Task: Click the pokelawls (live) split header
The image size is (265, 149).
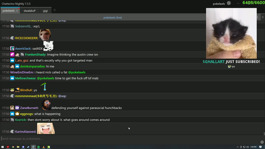Action: pos(113,17)
